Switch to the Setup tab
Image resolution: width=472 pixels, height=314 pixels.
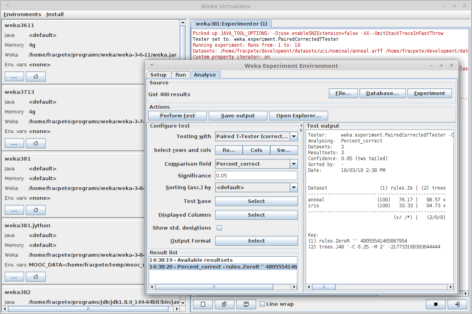[x=159, y=75]
